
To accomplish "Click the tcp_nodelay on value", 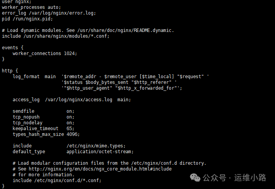I will tap(70, 123).
